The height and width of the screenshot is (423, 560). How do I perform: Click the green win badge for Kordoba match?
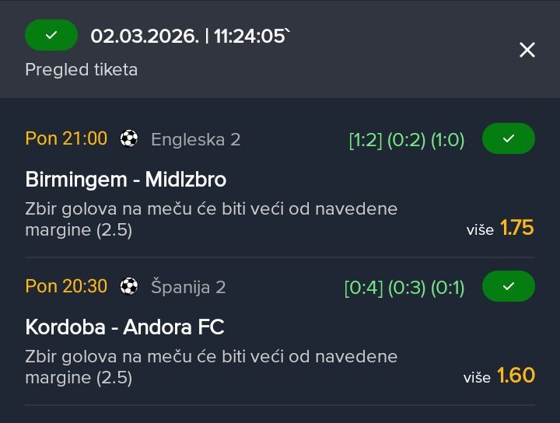[x=509, y=286]
